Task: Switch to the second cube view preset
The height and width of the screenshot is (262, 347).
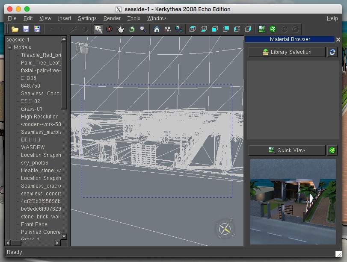Action: pos(204,29)
